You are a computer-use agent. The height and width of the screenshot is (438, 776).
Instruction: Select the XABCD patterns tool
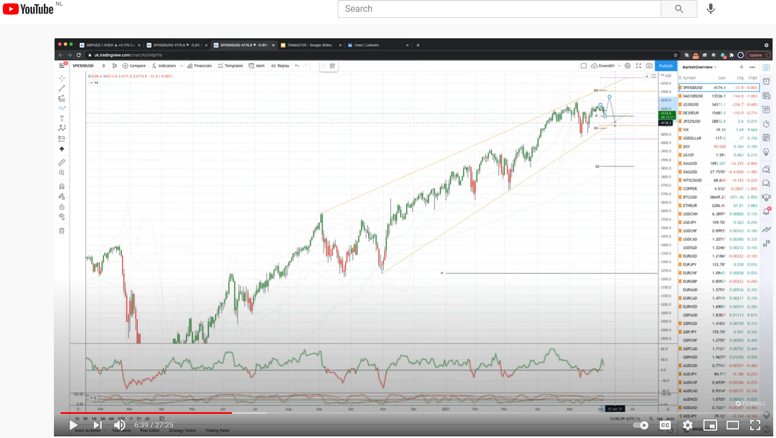click(62, 128)
